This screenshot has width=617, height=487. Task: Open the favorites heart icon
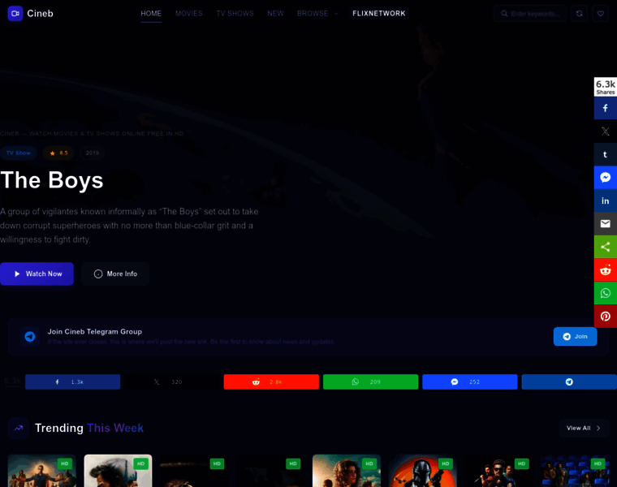pos(601,14)
